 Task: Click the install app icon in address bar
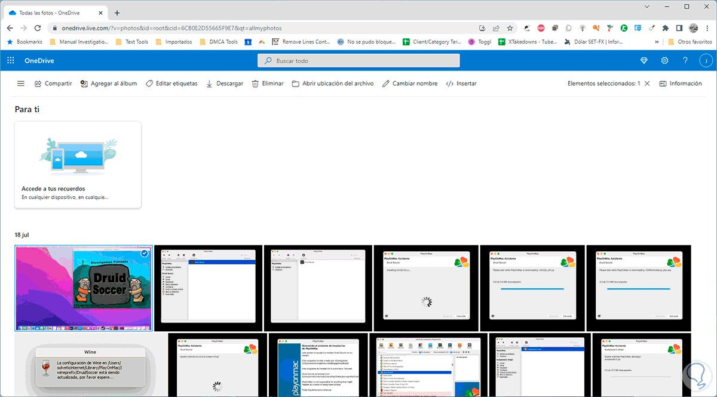coord(482,28)
